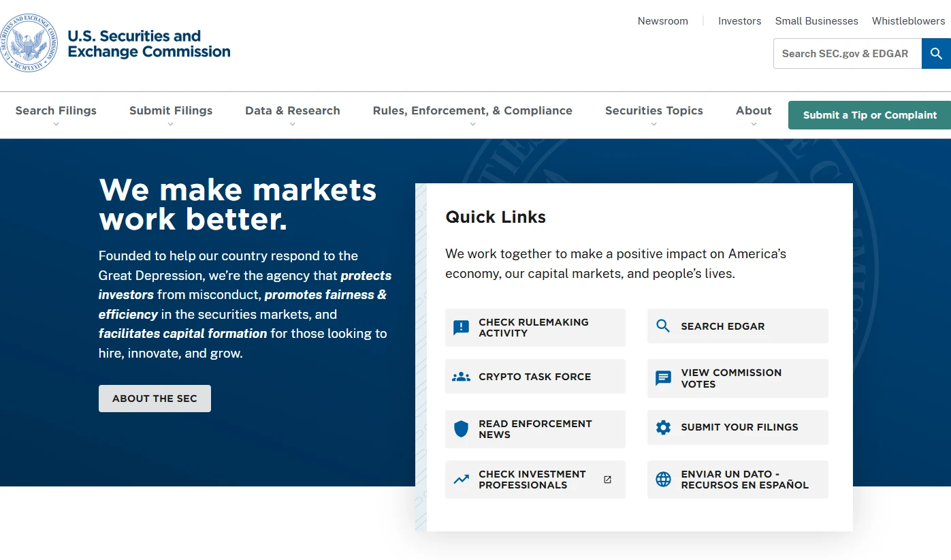Click the Crypto Task Force people icon

click(461, 377)
